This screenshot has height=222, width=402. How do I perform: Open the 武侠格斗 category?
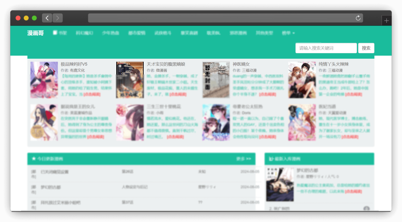[163, 33]
